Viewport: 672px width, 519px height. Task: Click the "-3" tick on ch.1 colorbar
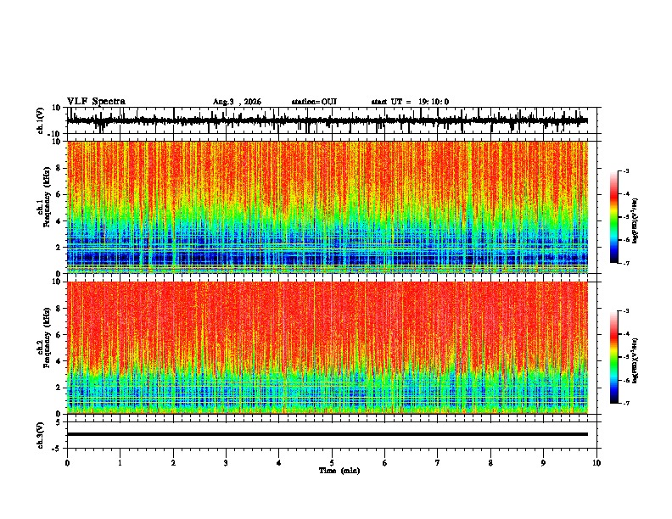tap(625, 170)
